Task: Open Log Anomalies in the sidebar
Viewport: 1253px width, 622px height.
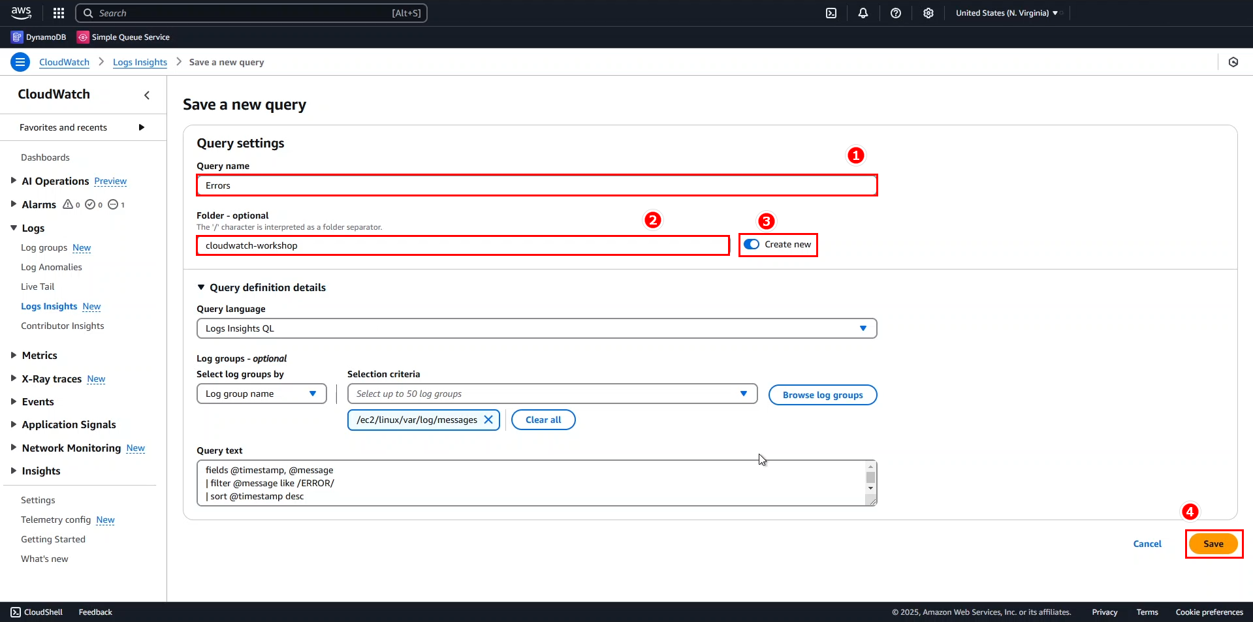Action: [52, 267]
